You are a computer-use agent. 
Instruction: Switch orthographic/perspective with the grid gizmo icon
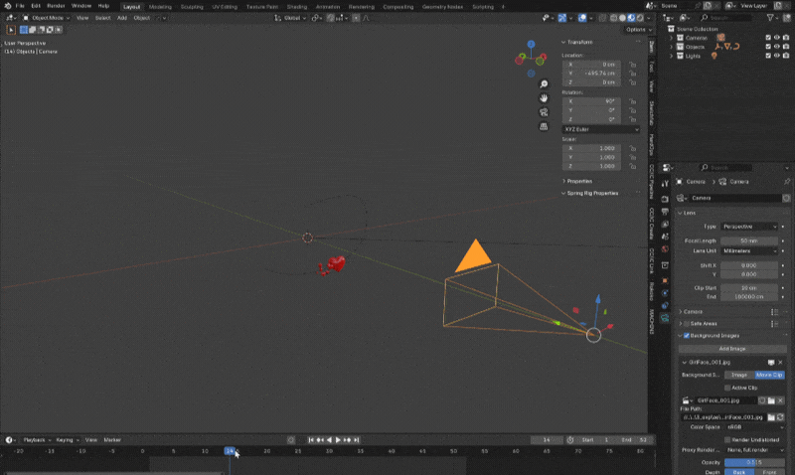[544, 126]
